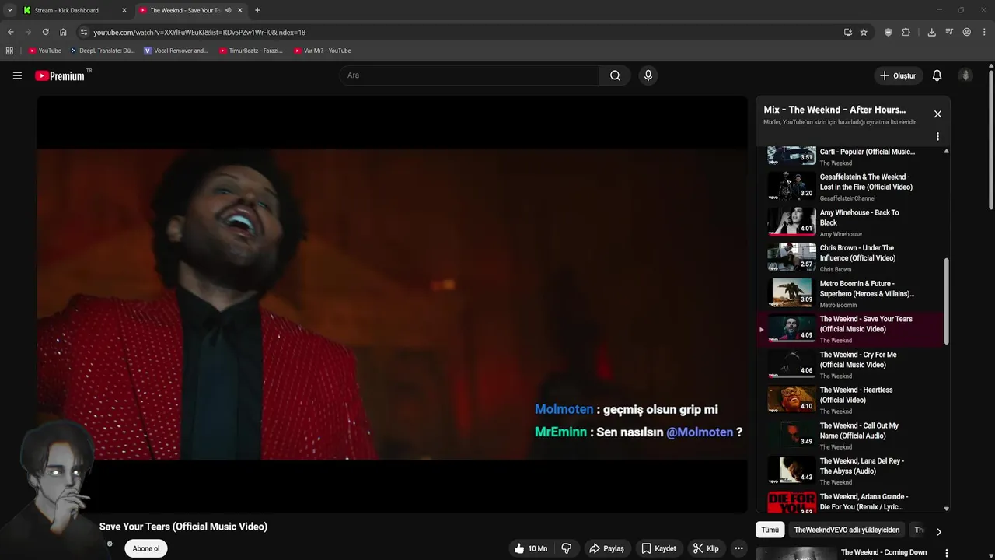Click the Mix - The Weeknd - After Hours title
Screen dimensions: 995x560
pos(834,110)
